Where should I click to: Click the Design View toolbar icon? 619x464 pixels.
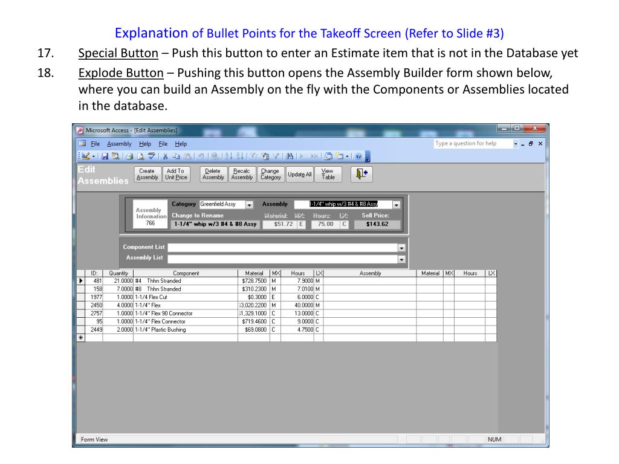[x=86, y=156]
